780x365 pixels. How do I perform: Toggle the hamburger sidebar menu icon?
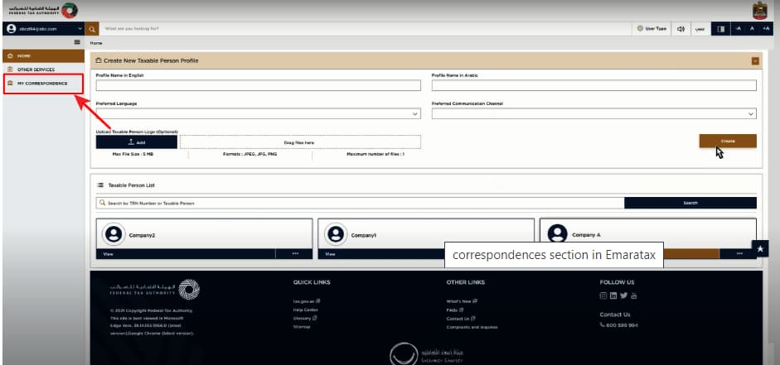[77, 42]
